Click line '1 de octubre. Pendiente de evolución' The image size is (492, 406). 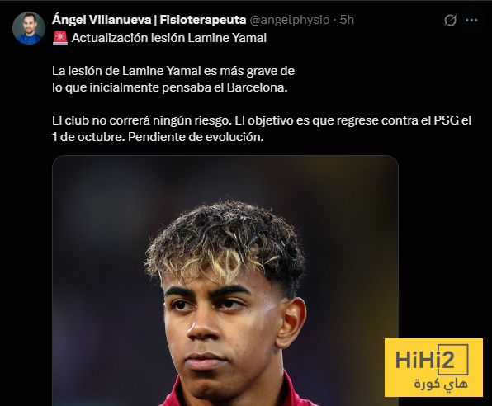tap(158, 137)
